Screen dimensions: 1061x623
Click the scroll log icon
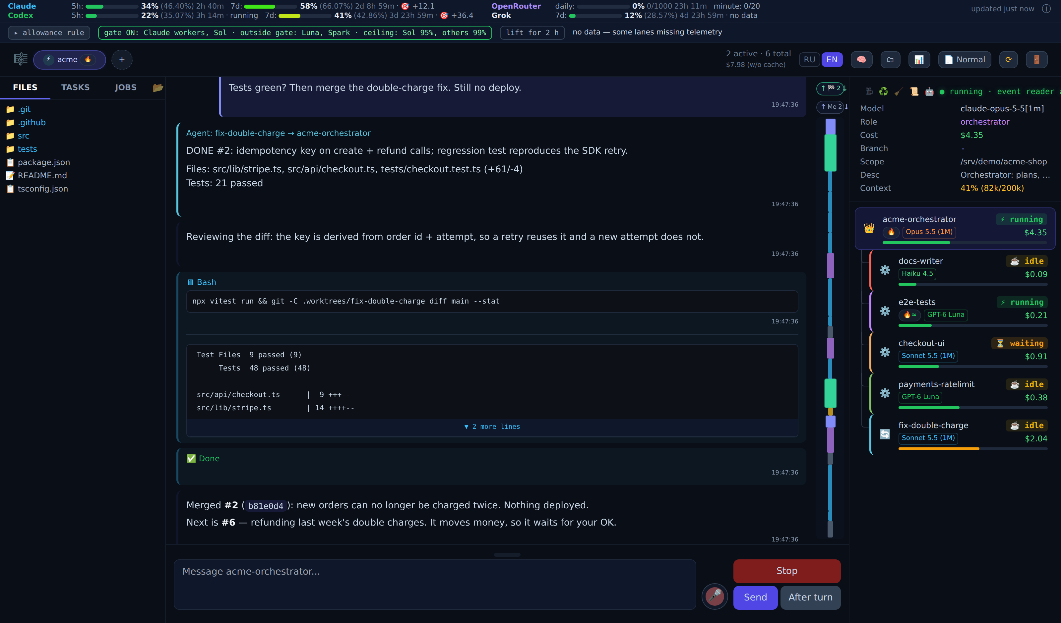pos(914,91)
